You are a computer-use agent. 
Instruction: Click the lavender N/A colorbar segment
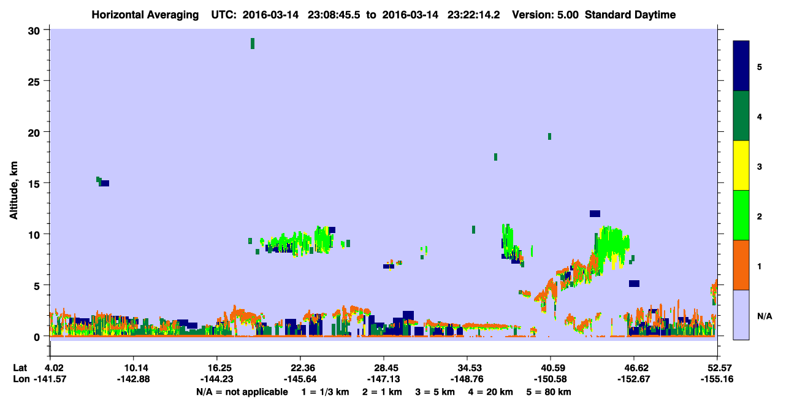[x=741, y=315]
